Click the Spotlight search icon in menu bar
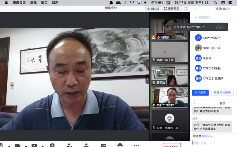 (215, 2)
